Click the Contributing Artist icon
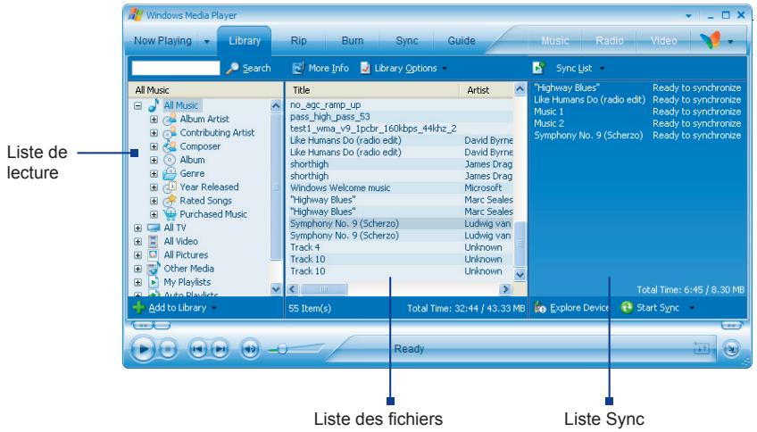The image size is (757, 432). tap(170, 133)
